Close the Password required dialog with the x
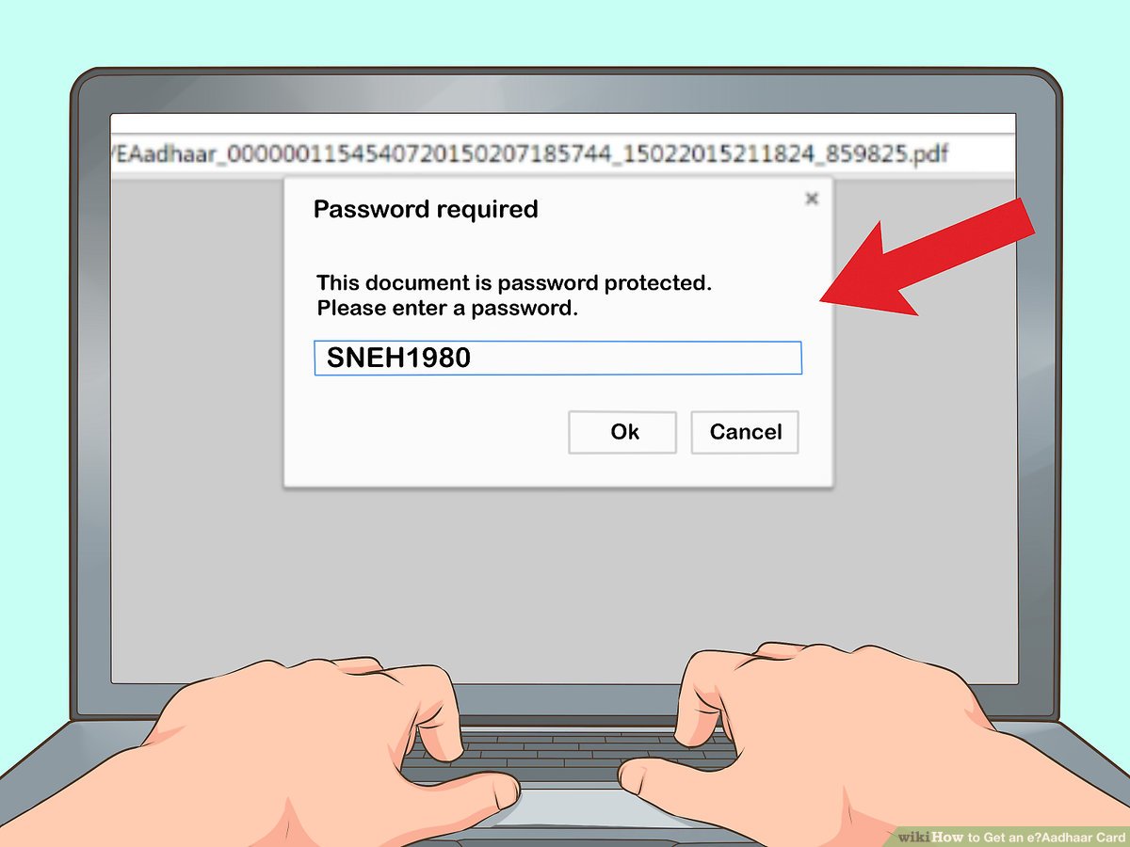 pos(812,199)
